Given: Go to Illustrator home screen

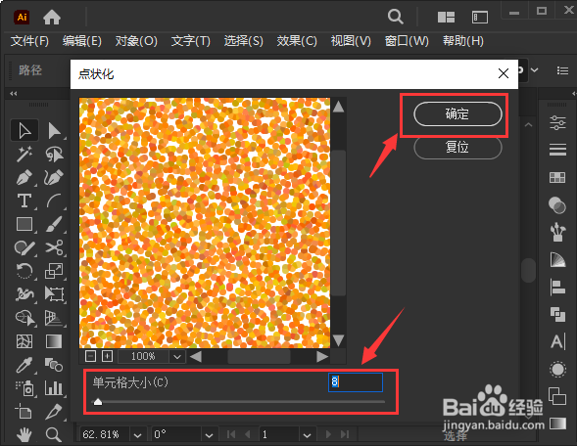Looking at the screenshot, I should pos(52,17).
